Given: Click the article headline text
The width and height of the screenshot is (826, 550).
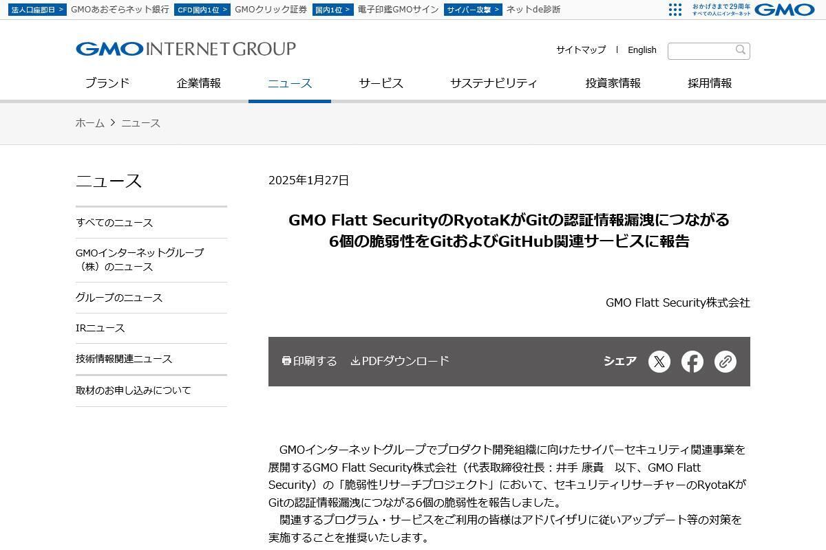Looking at the screenshot, I should point(509,230).
